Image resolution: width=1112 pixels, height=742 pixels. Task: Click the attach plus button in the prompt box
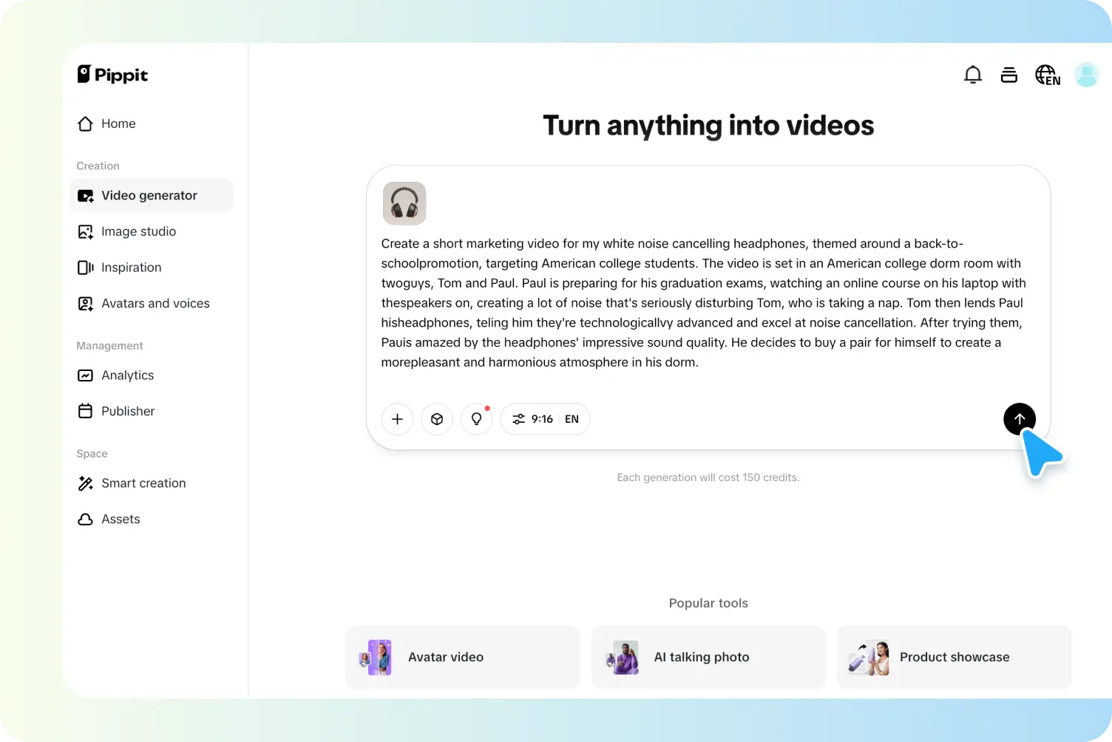click(397, 419)
